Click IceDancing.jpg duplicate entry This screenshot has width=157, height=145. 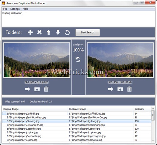[x=87, y=125]
